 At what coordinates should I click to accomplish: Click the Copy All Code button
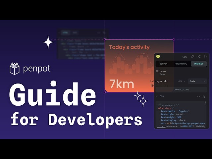tap(181, 89)
